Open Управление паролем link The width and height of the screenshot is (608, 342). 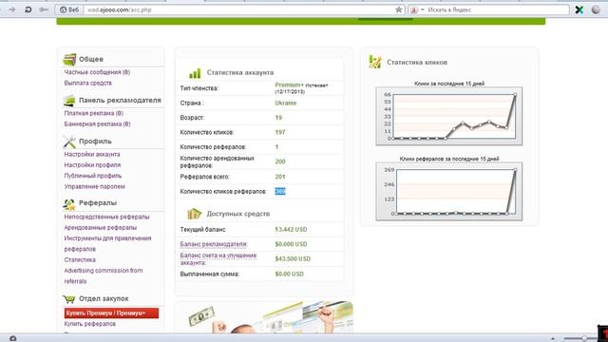(x=94, y=186)
